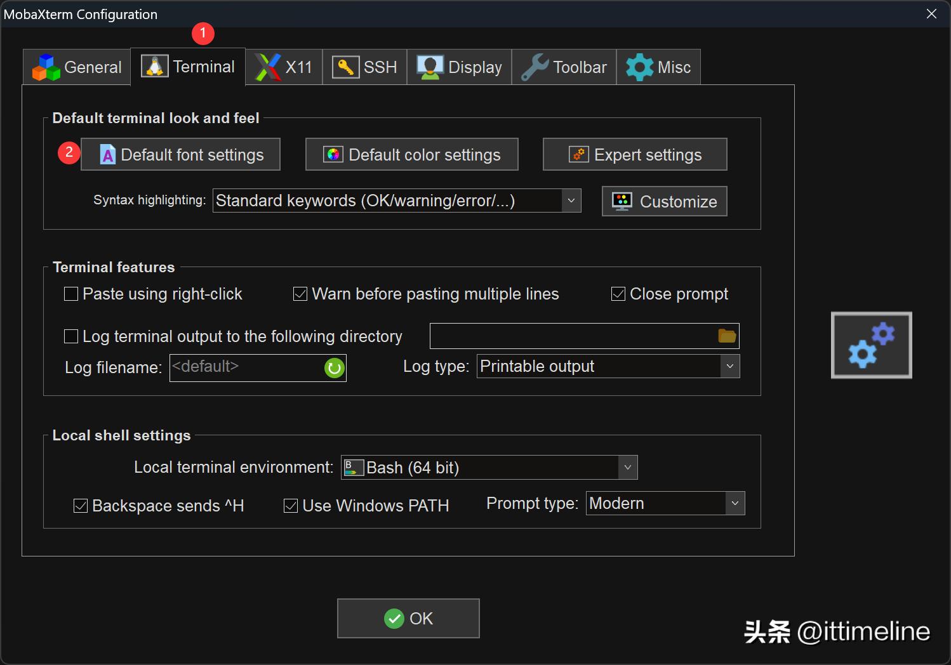Click the folder browse icon for log directory
Viewport: 951px width, 665px height.
click(727, 336)
